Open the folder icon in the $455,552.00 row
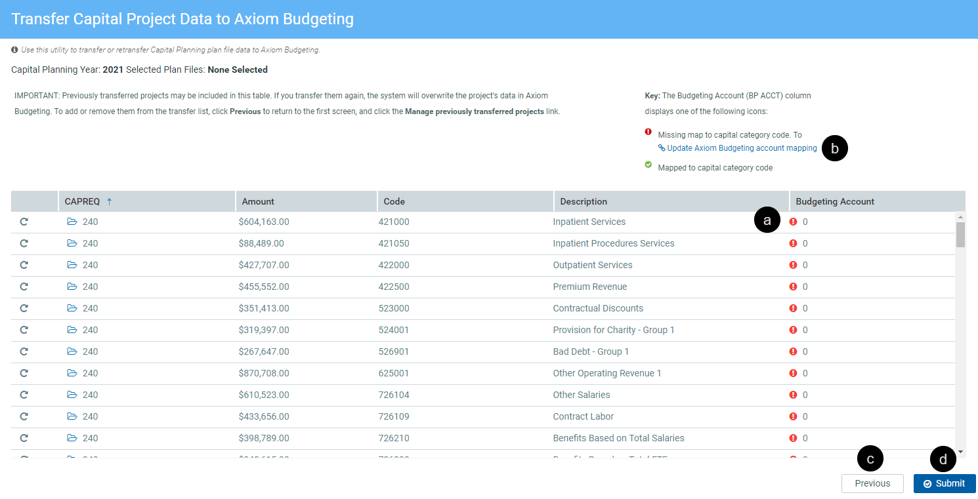The height and width of the screenshot is (499, 978). (x=72, y=287)
